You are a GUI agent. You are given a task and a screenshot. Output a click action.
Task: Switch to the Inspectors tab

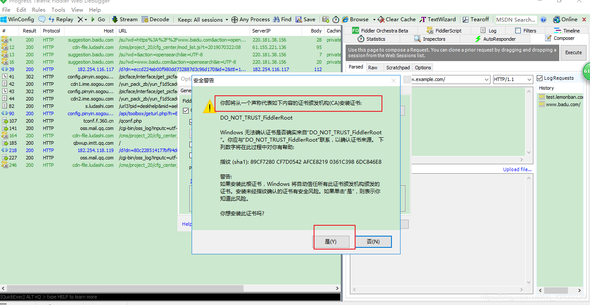pos(430,39)
